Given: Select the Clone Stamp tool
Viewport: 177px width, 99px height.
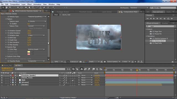Looking at the screenshot, I should [x=41, y=7].
